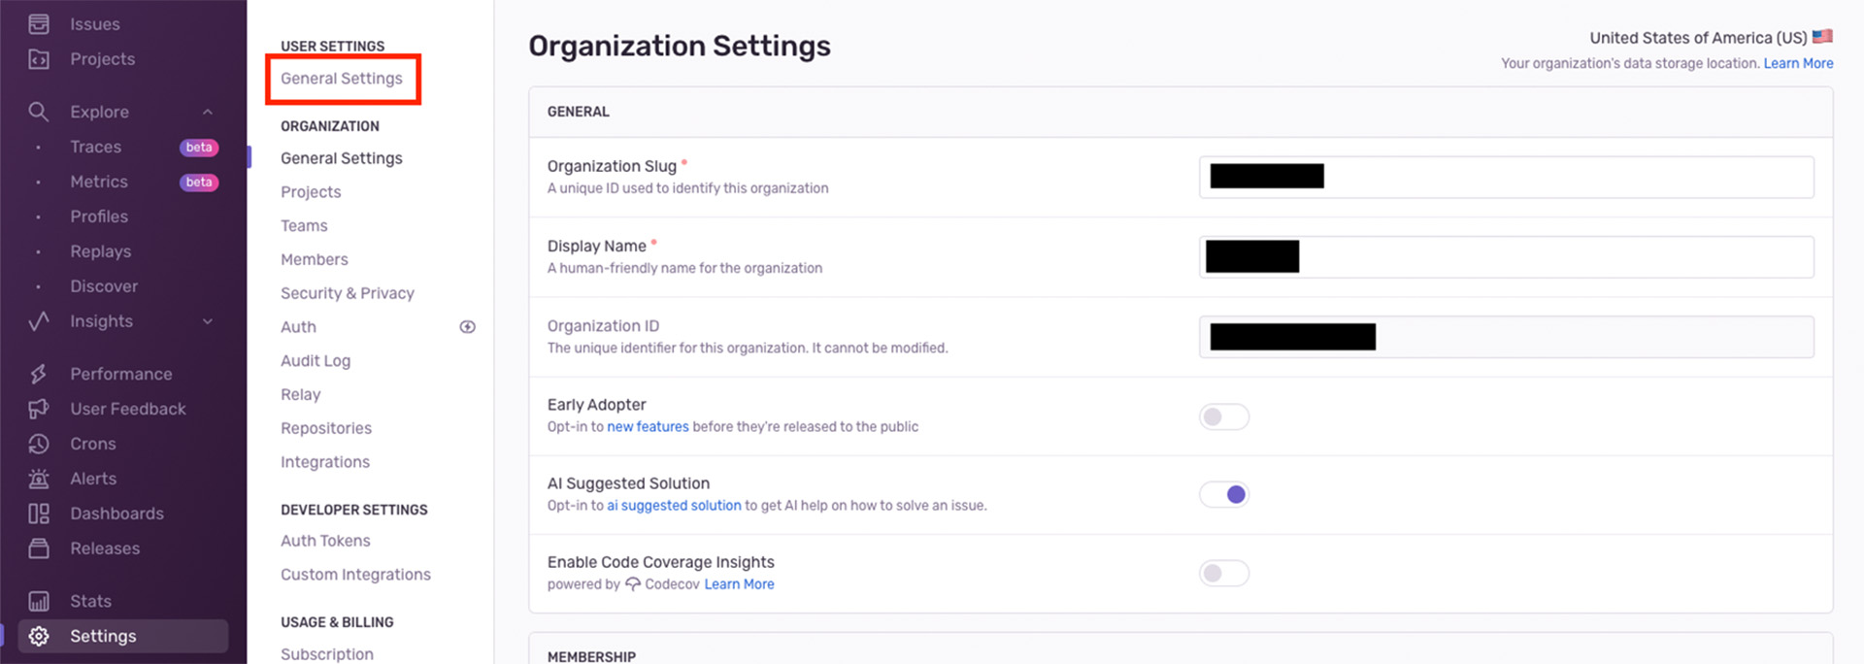Turn on Enable Code Coverage Insights
1864x664 pixels.
(x=1223, y=574)
